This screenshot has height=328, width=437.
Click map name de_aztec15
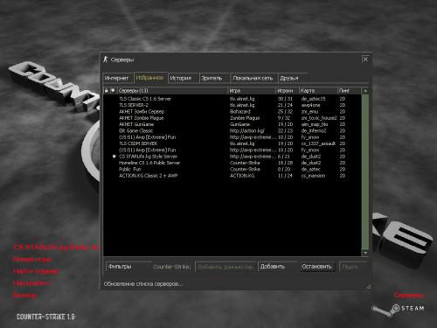coord(313,99)
